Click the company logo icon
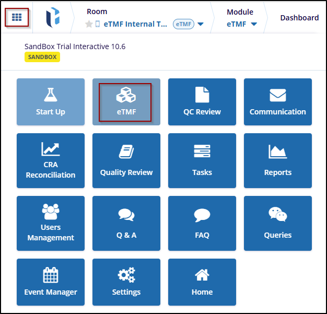 [53, 17]
